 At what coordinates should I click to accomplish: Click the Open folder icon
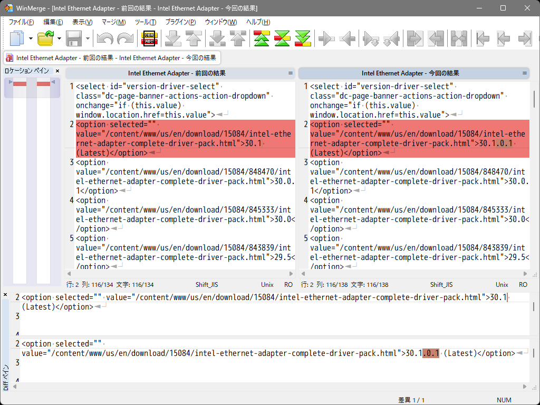click(x=45, y=38)
